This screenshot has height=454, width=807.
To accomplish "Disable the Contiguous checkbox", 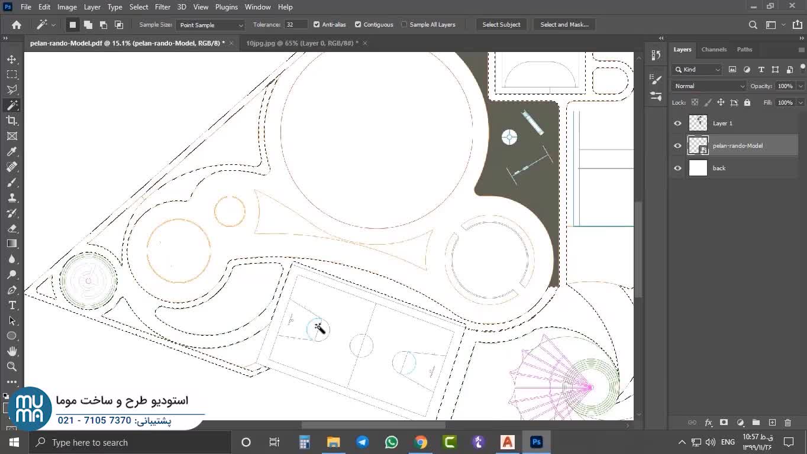I will point(358,25).
